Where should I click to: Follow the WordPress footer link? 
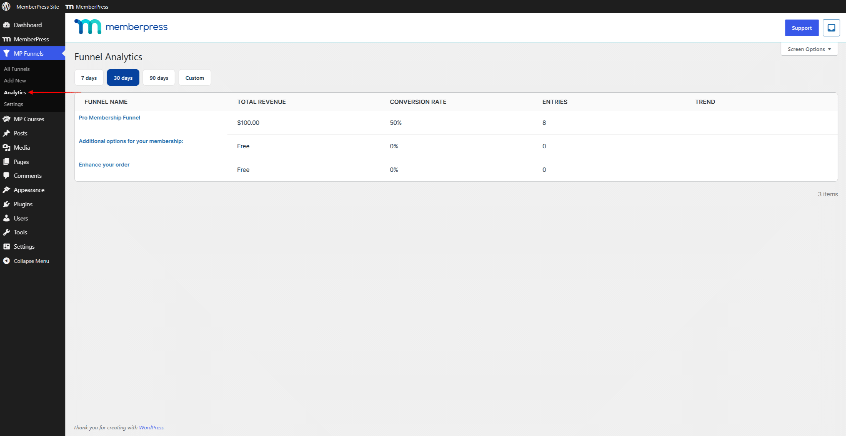(151, 427)
